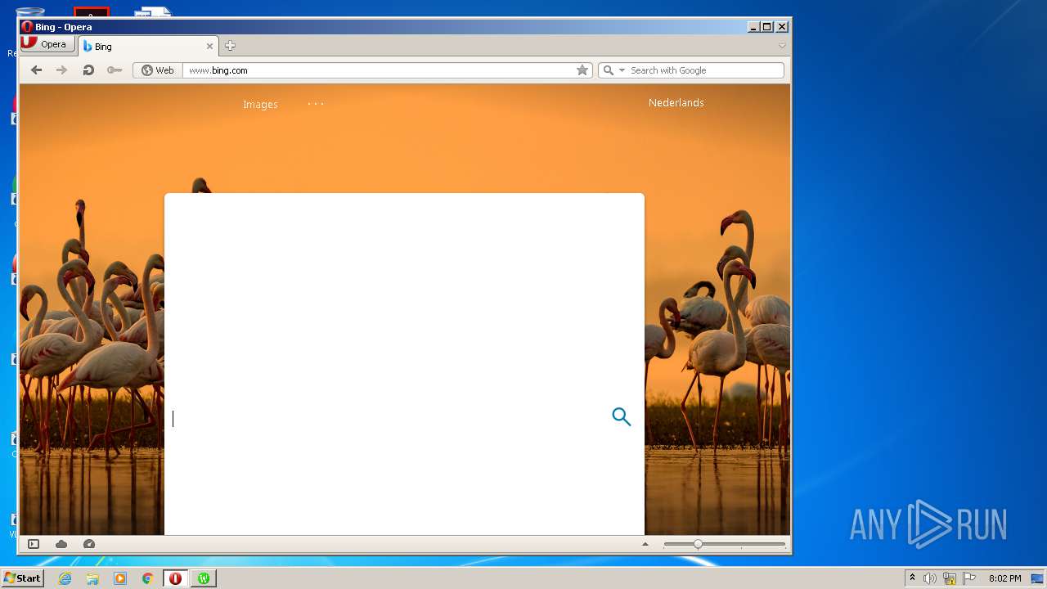The image size is (1047, 589).
Task: Open search engine dropdown magnifier
Action: point(613,70)
